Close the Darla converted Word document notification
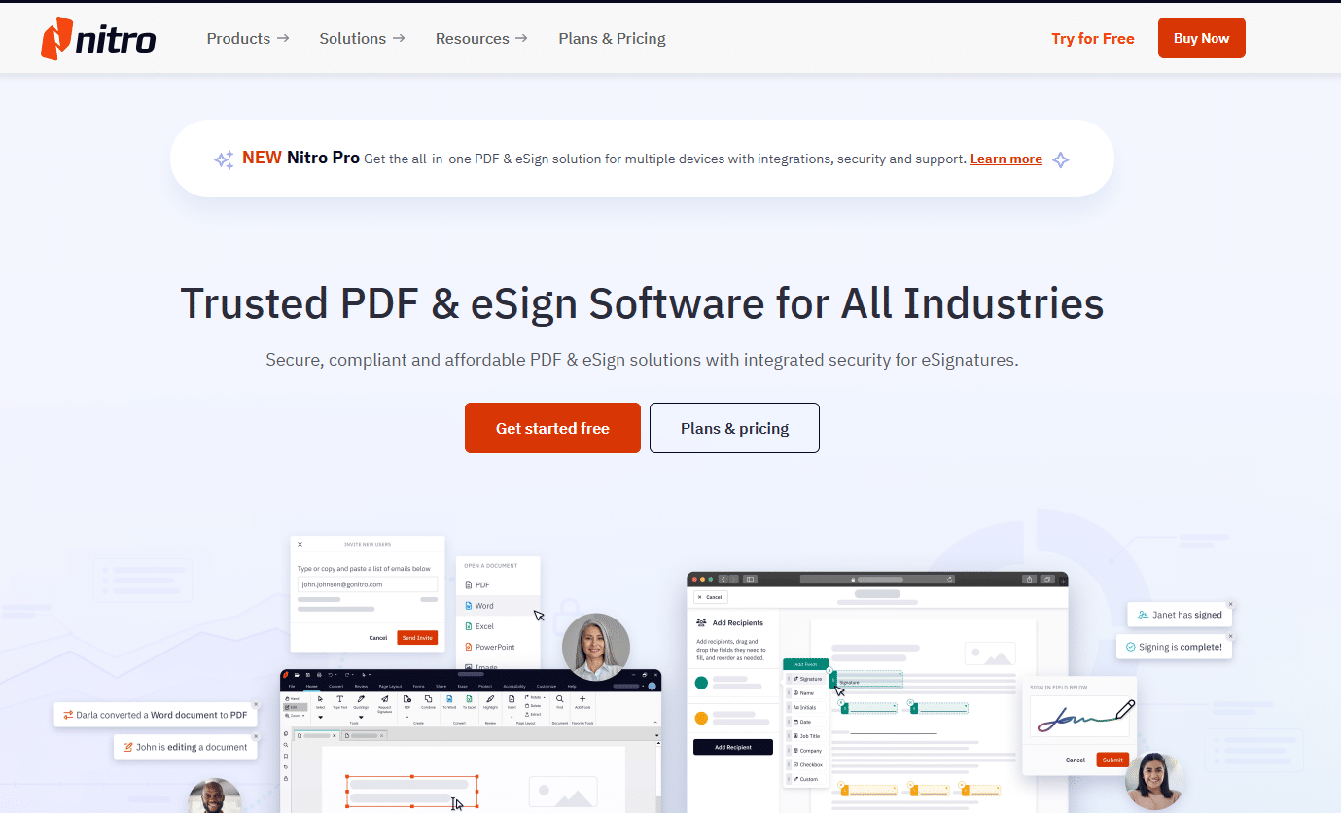 (x=256, y=704)
